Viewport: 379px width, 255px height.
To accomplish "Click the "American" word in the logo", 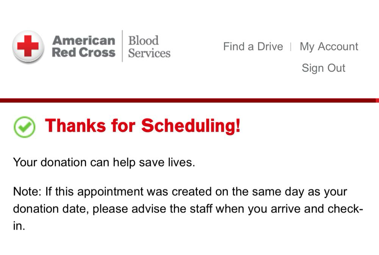I will 83,40.
